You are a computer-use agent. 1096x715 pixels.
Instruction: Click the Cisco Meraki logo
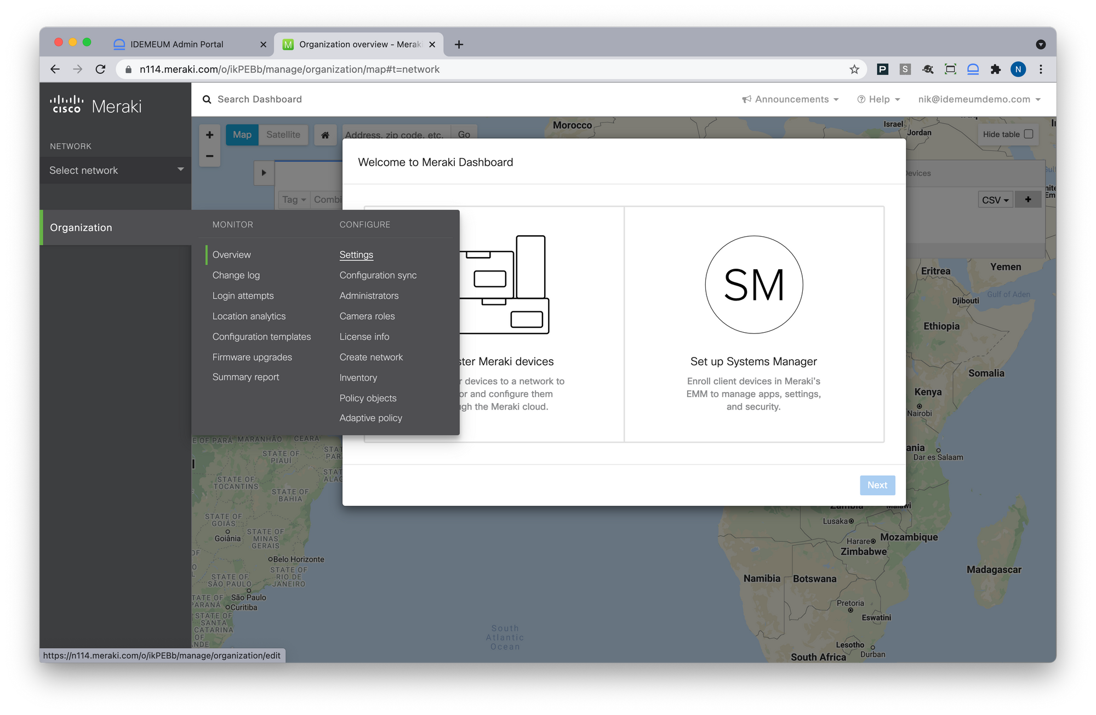pos(96,105)
